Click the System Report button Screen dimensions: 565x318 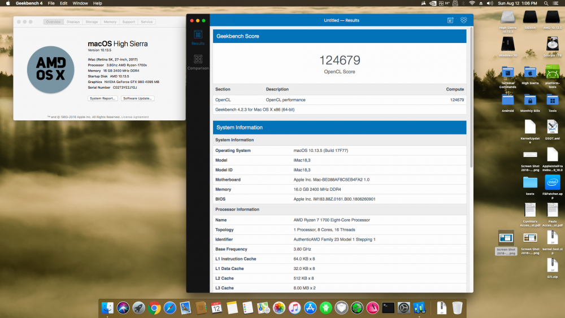(x=103, y=98)
